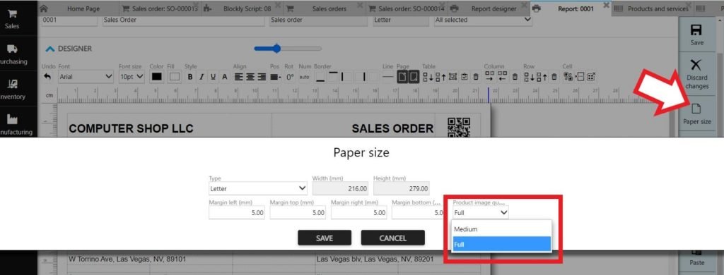Image resolution: width=724 pixels, height=275 pixels.
Task: Open the Font dropdown showing Arial
Action: (86, 77)
